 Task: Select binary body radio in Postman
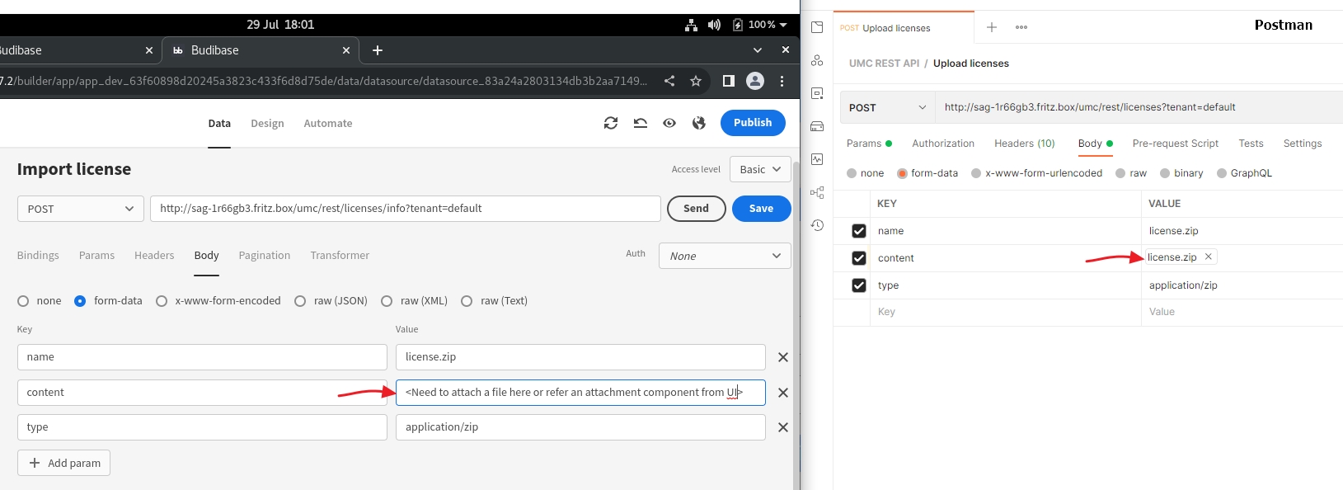pos(1165,173)
